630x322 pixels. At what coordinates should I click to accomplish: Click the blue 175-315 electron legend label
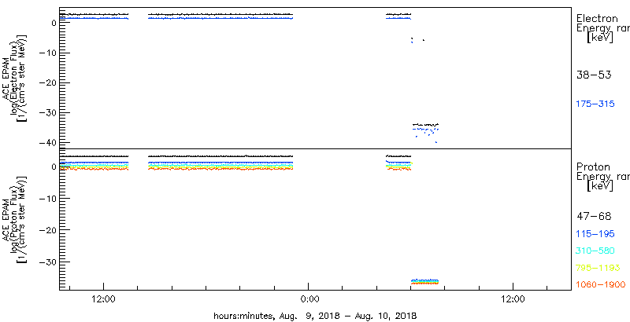click(x=595, y=104)
